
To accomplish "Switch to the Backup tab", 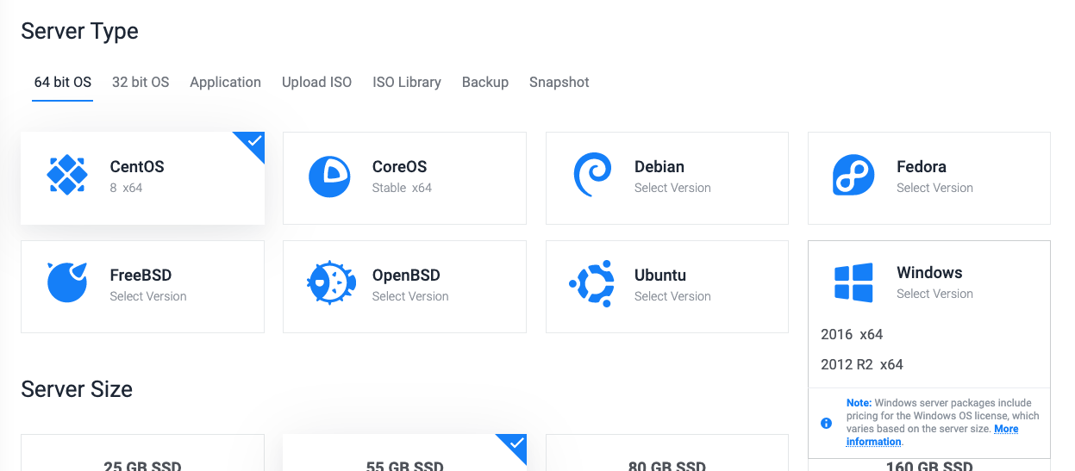I will [x=485, y=83].
